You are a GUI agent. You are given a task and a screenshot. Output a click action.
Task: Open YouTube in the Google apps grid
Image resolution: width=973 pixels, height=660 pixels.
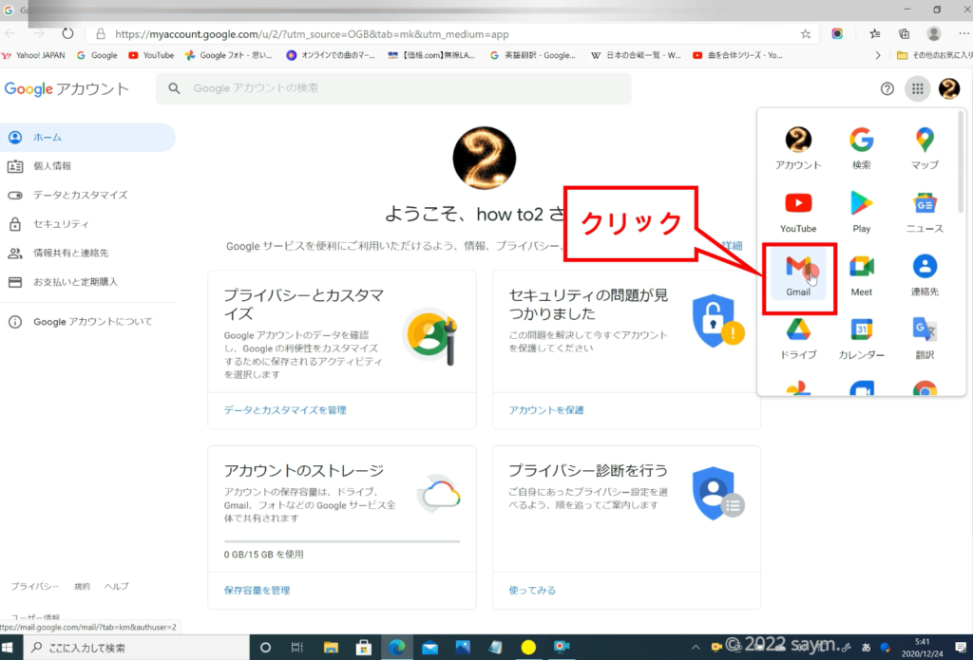point(798,211)
